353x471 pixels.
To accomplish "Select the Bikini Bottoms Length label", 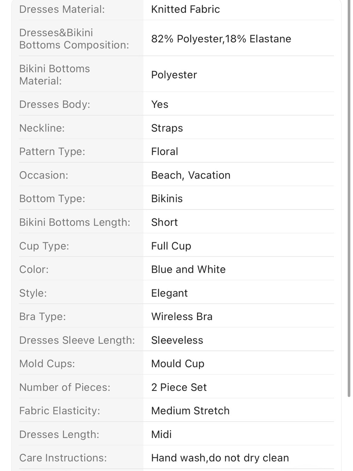I will [x=74, y=222].
